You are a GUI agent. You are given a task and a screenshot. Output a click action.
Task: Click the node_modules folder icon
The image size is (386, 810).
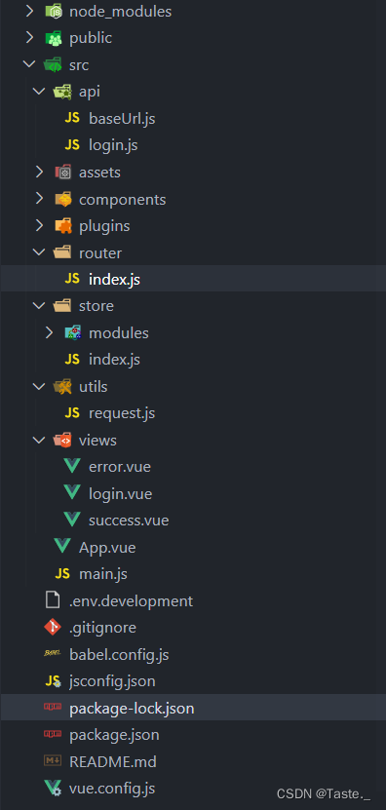(53, 12)
